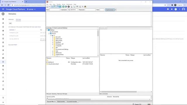Image resolution: width=187 pixels, height=105 pixels.
Task: Expand $Recycle.Bin folder node
Action: 53,41
